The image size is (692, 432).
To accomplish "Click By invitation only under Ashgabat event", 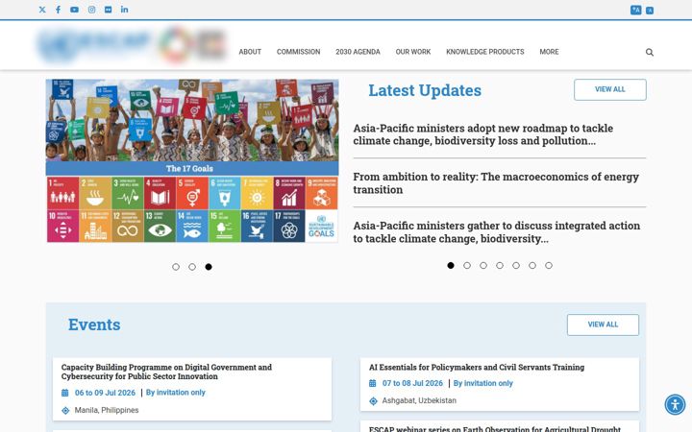I will [483, 383].
